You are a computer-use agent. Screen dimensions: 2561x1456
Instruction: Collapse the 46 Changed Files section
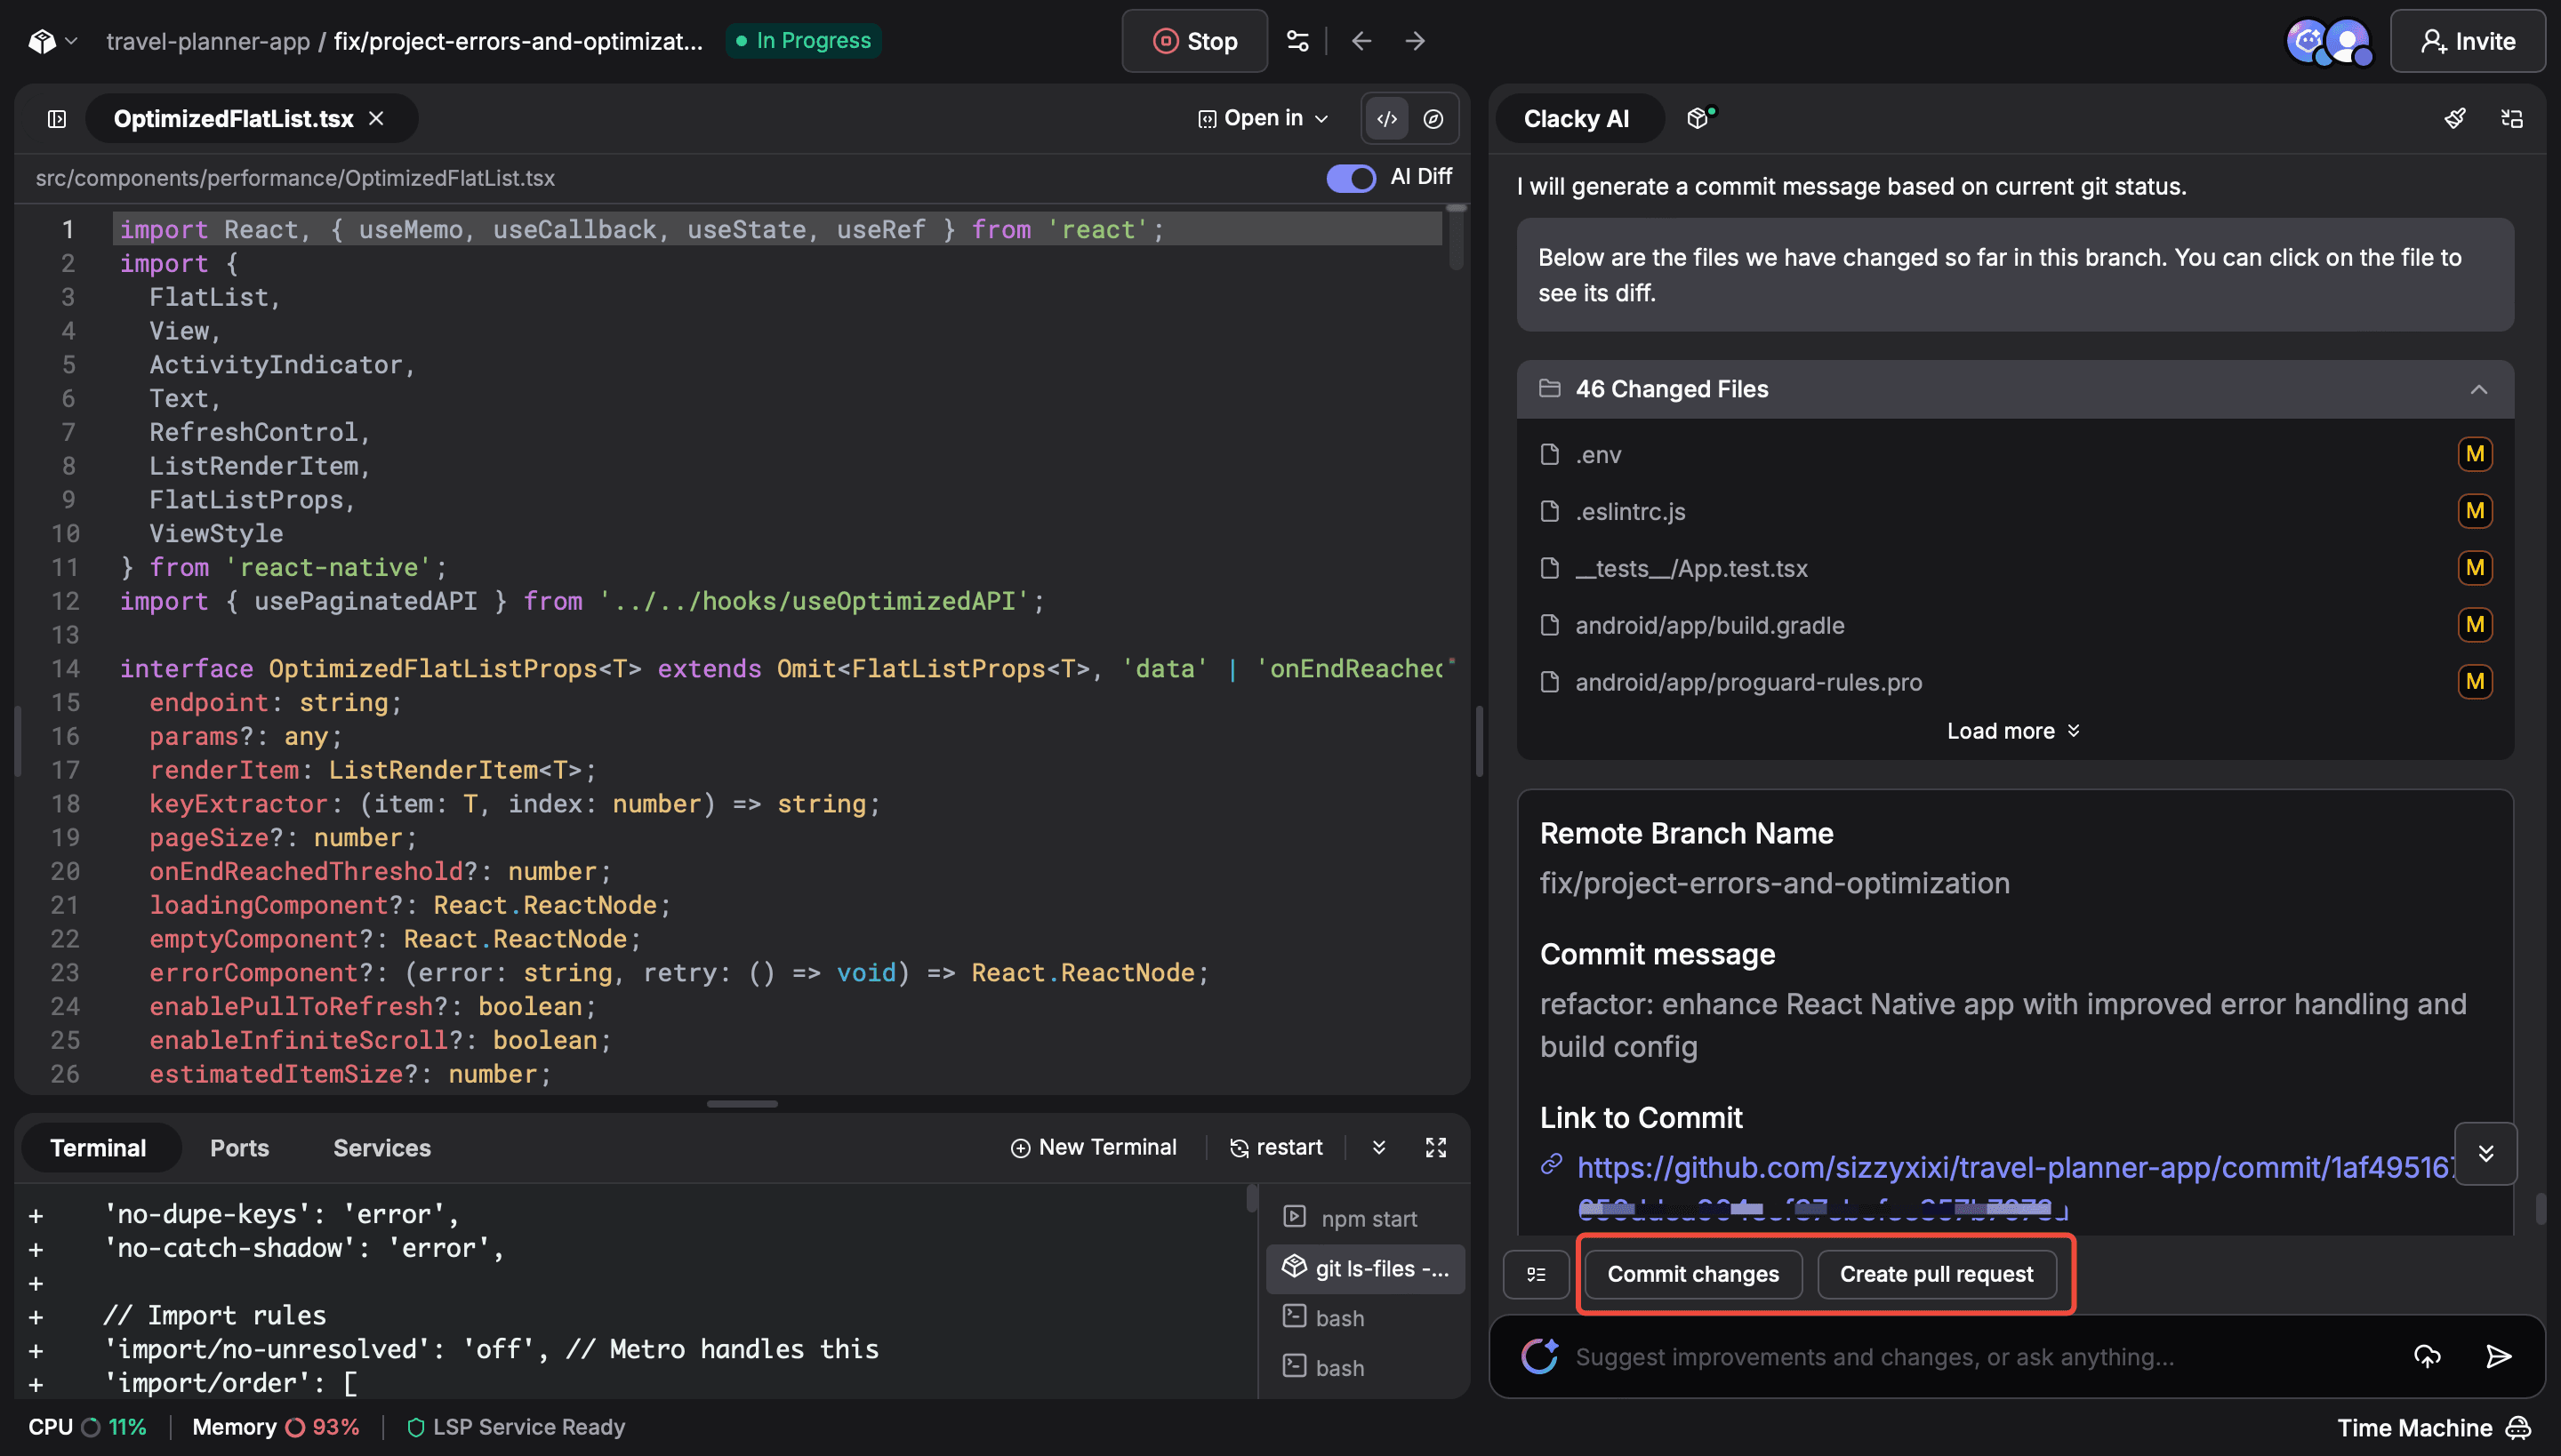[x=2478, y=389]
